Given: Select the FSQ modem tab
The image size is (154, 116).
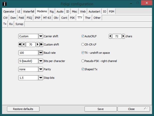Looking at the screenshot, I should click(x=29, y=18).
